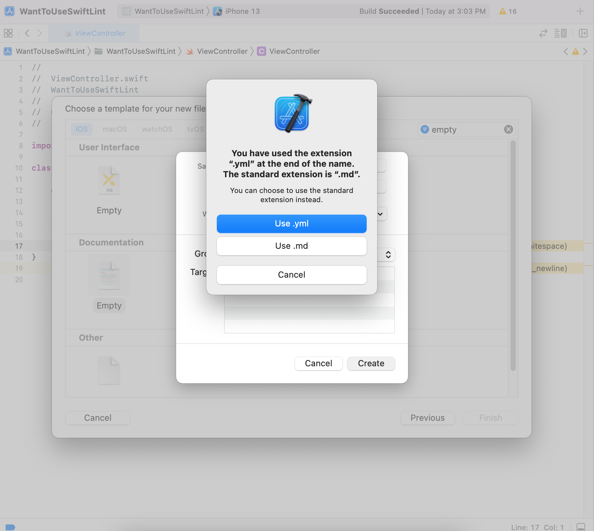Click the Use .yml button
594x531 pixels.
(291, 223)
